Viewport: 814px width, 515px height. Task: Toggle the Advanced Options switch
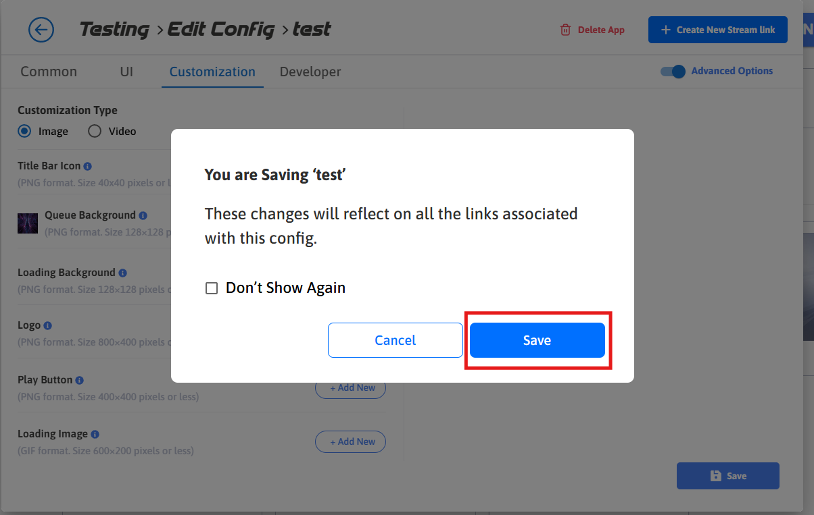(673, 72)
